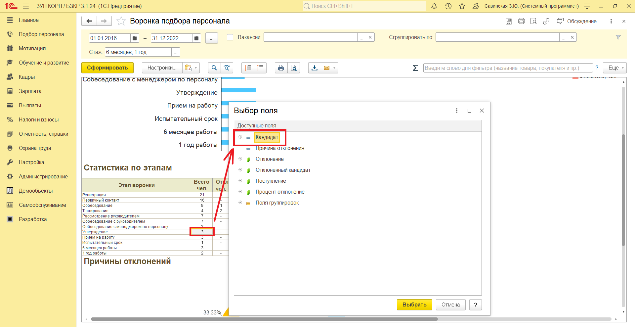The image size is (635, 327).
Task: Open history clock icon in title bar
Action: tap(448, 6)
